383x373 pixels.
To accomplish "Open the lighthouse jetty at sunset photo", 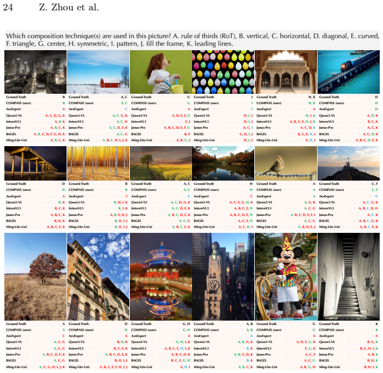I will (349, 163).
